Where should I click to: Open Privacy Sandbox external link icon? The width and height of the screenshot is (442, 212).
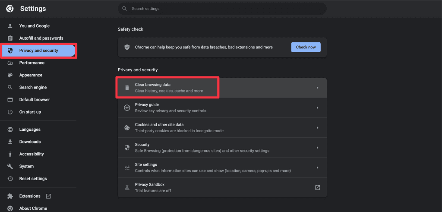(x=317, y=187)
